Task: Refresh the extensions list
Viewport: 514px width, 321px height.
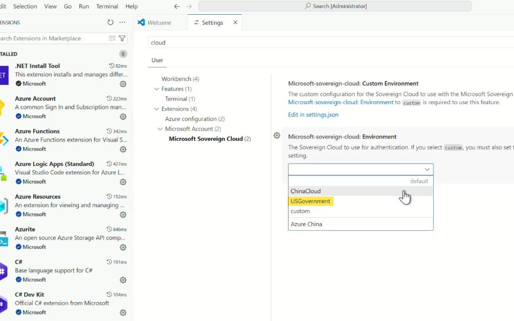Action: 110,22
